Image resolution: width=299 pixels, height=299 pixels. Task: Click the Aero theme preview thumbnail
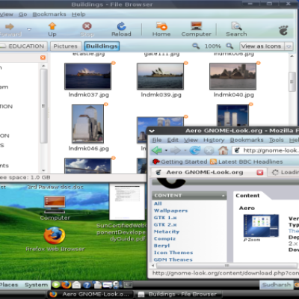pos(261,226)
